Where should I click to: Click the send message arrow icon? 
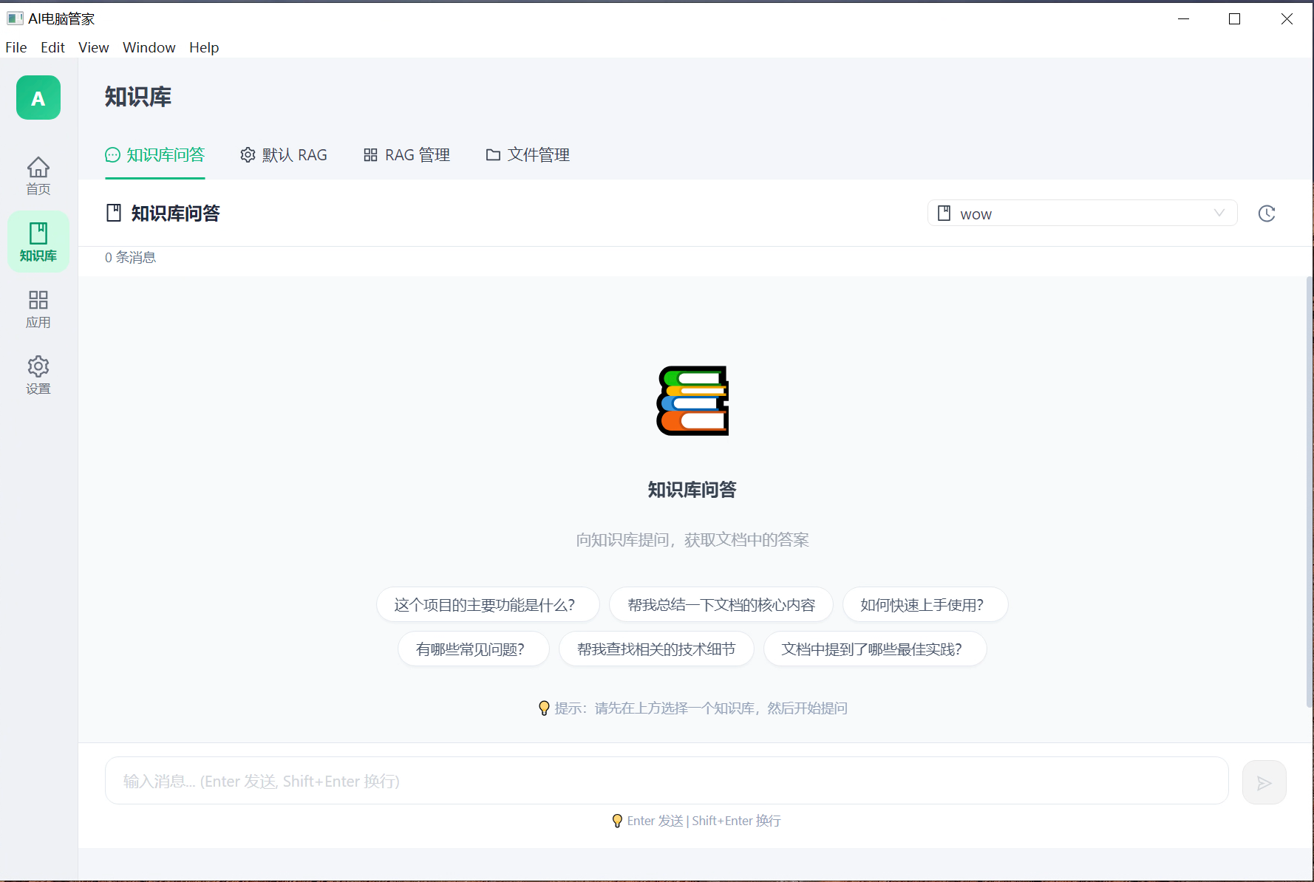(x=1264, y=782)
